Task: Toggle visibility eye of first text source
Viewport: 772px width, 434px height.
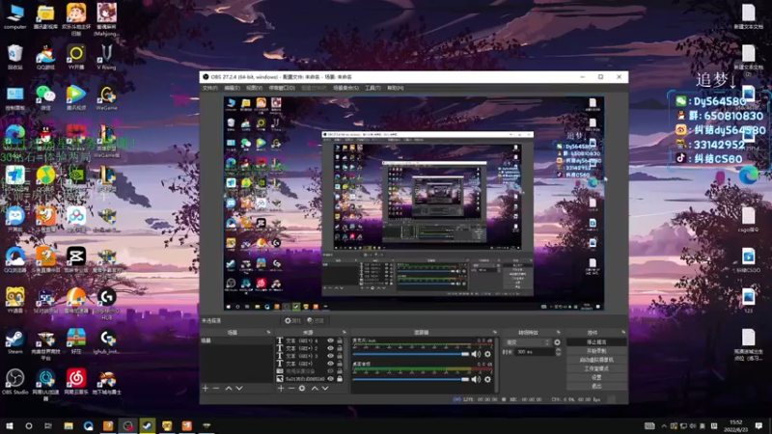Action: tap(330, 340)
